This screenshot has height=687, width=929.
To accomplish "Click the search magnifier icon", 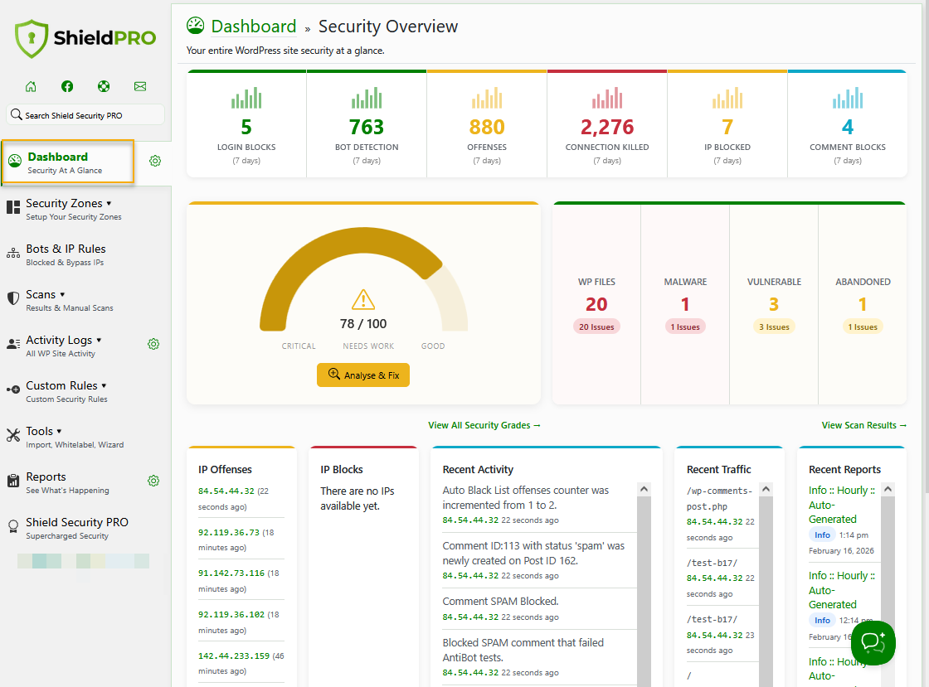I will click(x=16, y=115).
